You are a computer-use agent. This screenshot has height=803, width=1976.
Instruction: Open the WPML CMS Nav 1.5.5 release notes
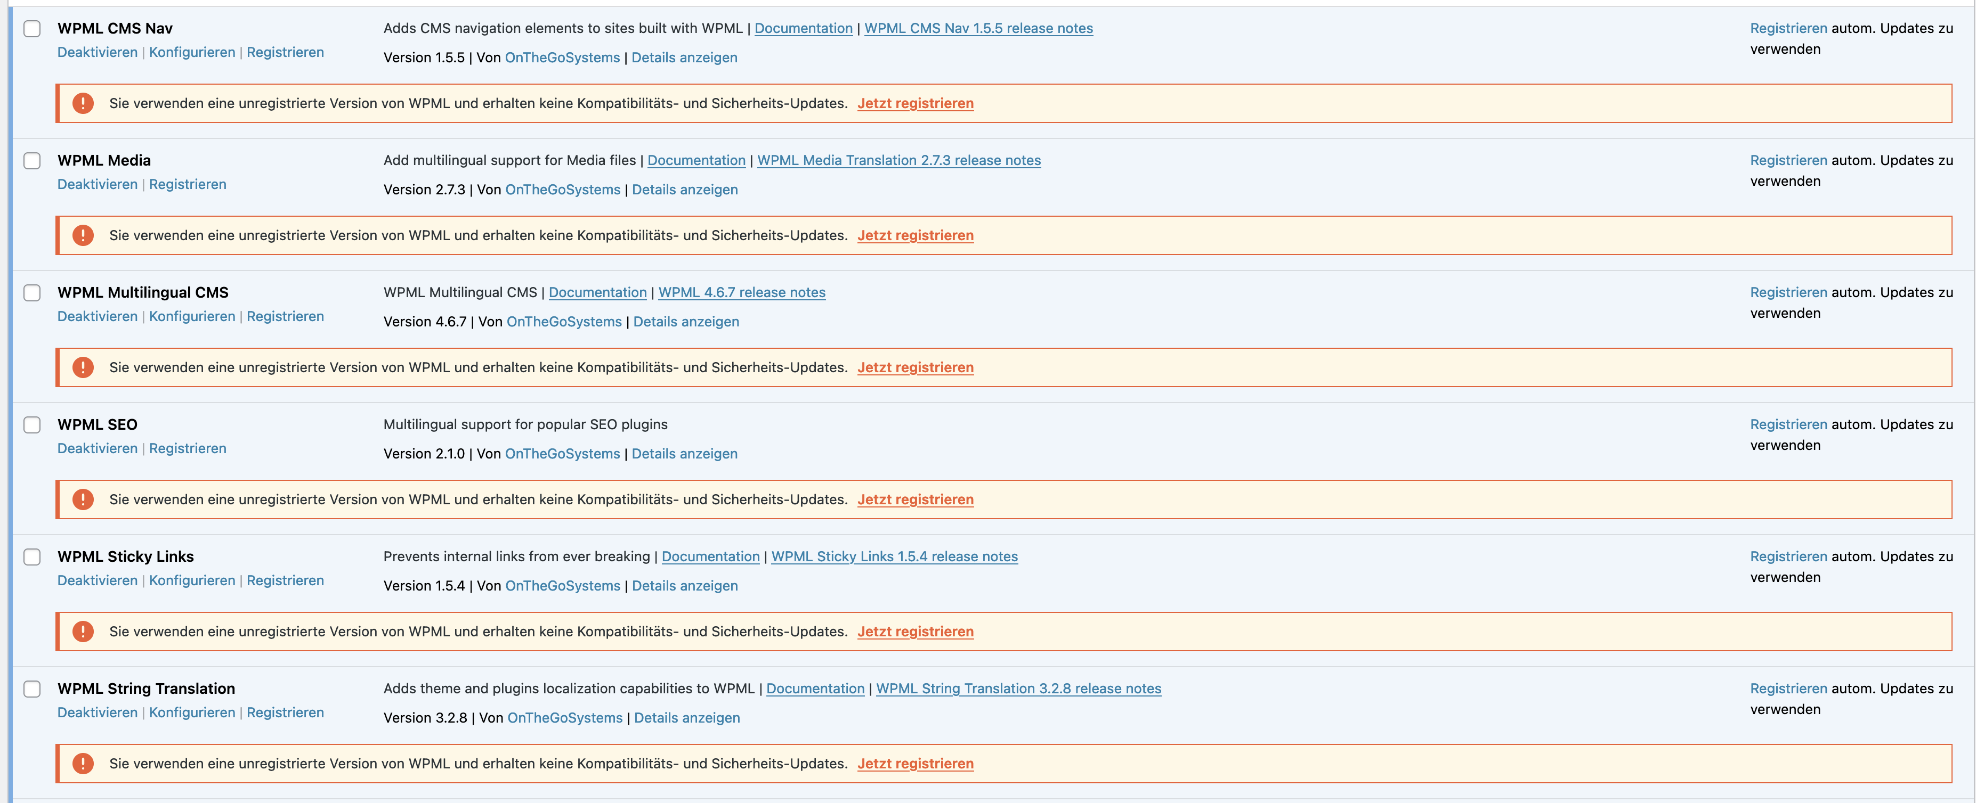pyautogui.click(x=979, y=28)
